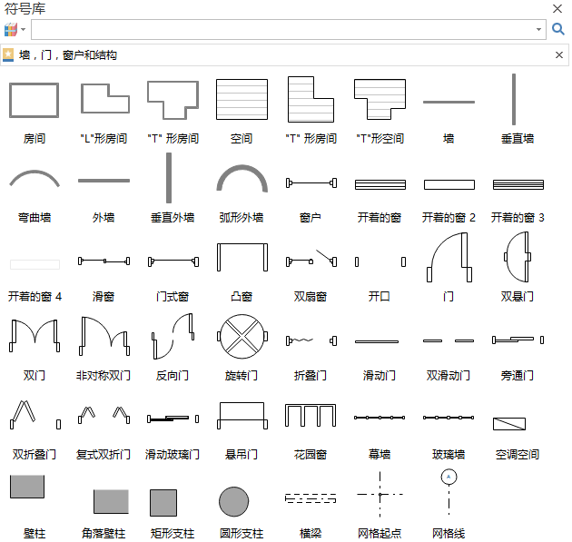Select the 垂直外墙 symbol

pos(169,178)
